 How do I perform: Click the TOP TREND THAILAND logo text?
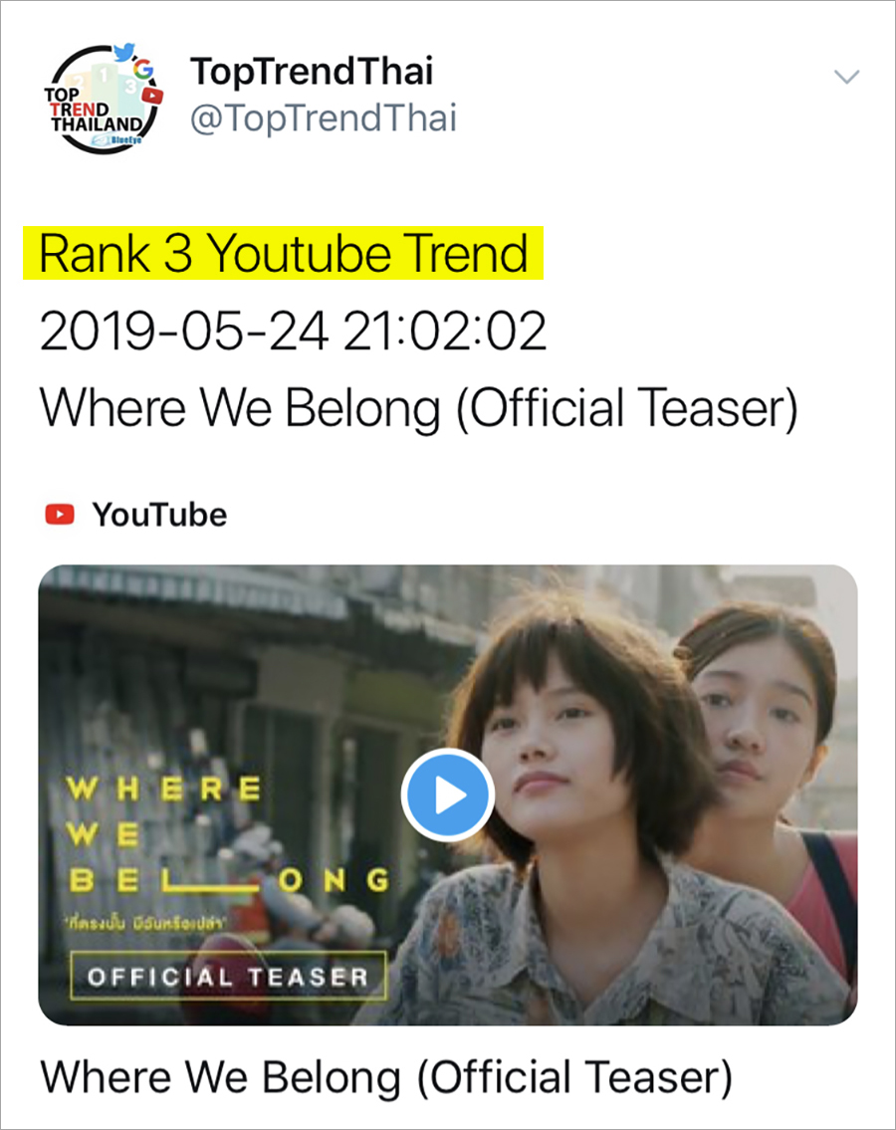click(94, 111)
